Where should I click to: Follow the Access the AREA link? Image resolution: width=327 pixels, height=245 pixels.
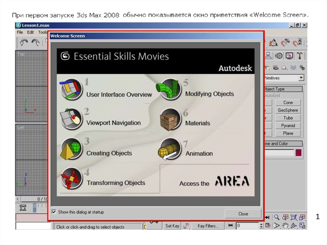(x=214, y=182)
